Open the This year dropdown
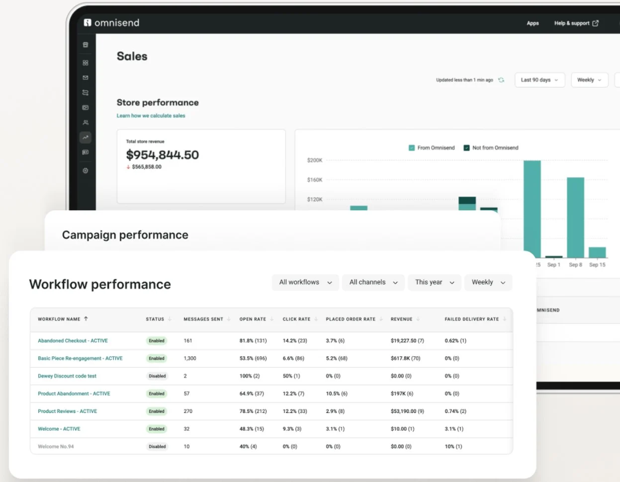The image size is (620, 482). pos(435,282)
